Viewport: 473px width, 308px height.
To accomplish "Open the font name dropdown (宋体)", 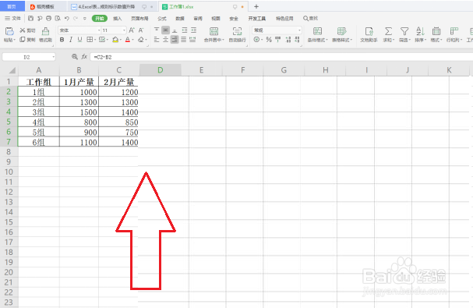I will [x=99, y=30].
